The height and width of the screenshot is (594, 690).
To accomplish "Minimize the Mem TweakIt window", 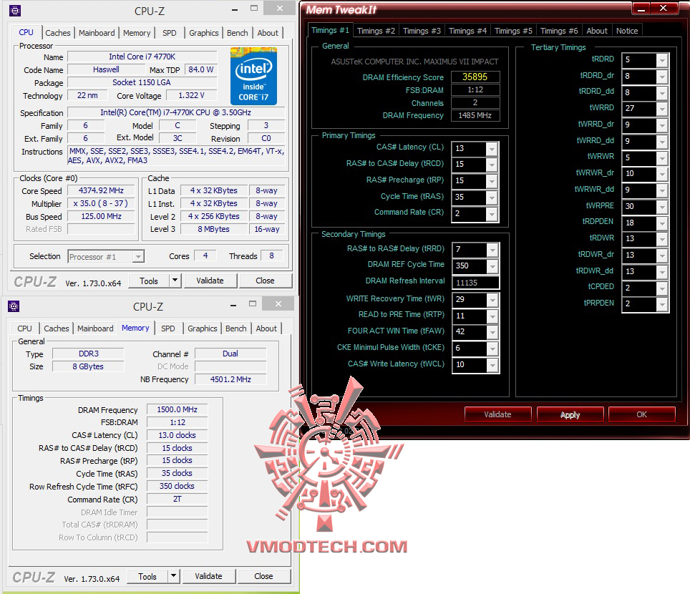I will pos(641,9).
